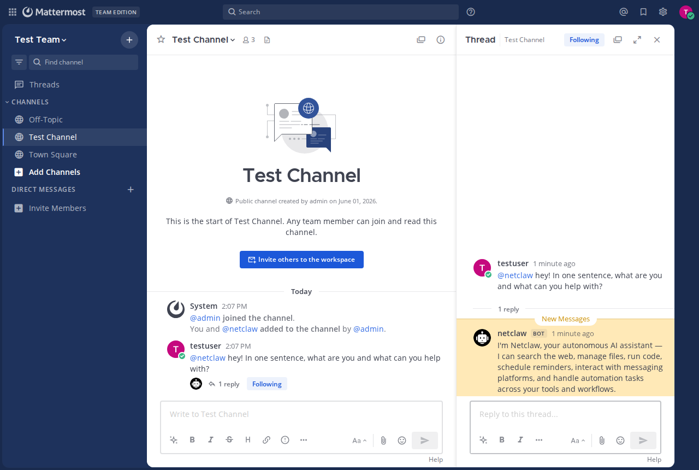Open testuser profile avatar menu
Image resolution: width=699 pixels, height=470 pixels.
[686, 12]
